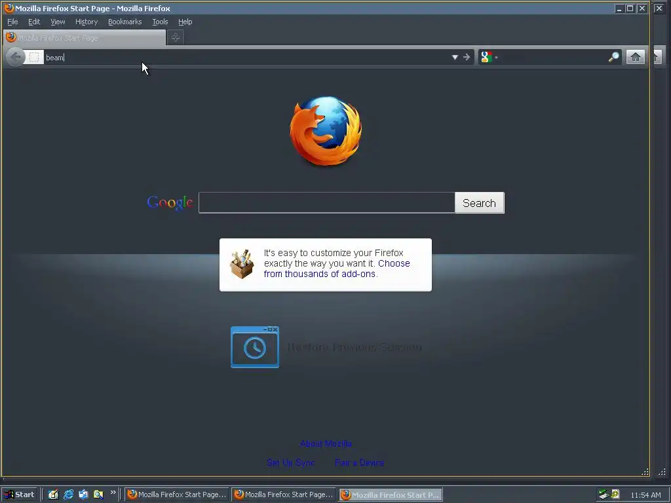The width and height of the screenshot is (671, 503).
Task: Click the taskbar clock showing 11:54 AM
Action: click(x=645, y=495)
